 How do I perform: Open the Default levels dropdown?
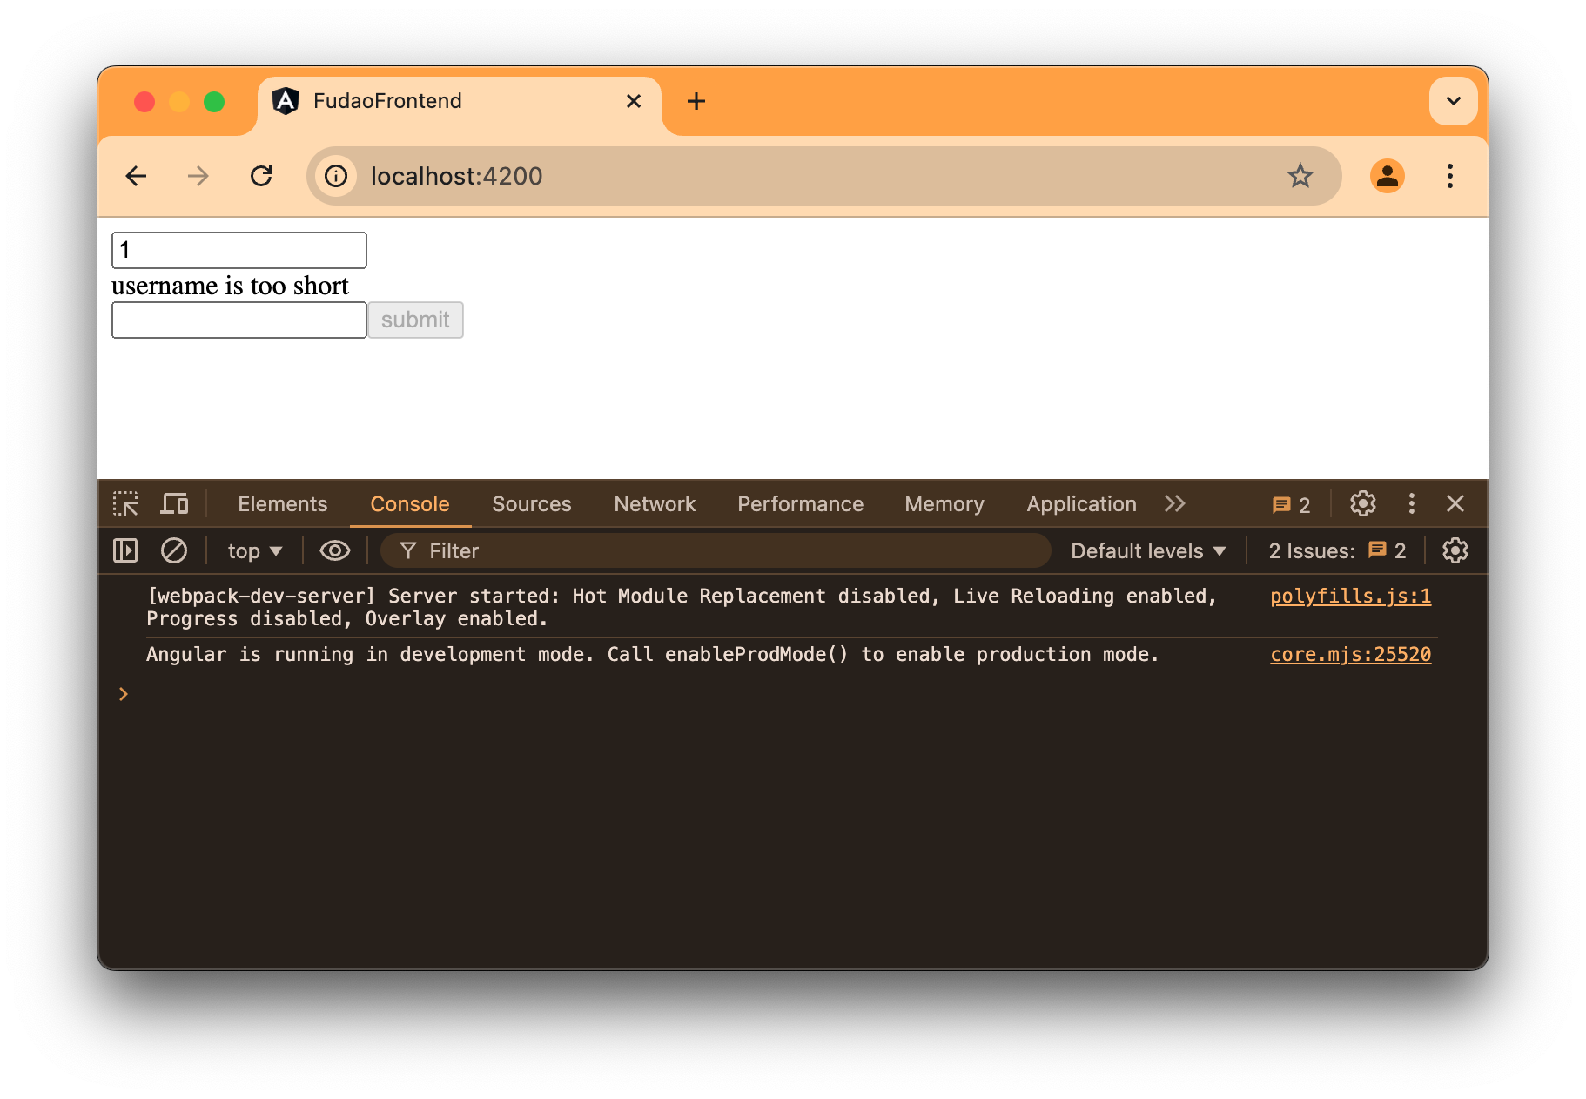(x=1147, y=550)
